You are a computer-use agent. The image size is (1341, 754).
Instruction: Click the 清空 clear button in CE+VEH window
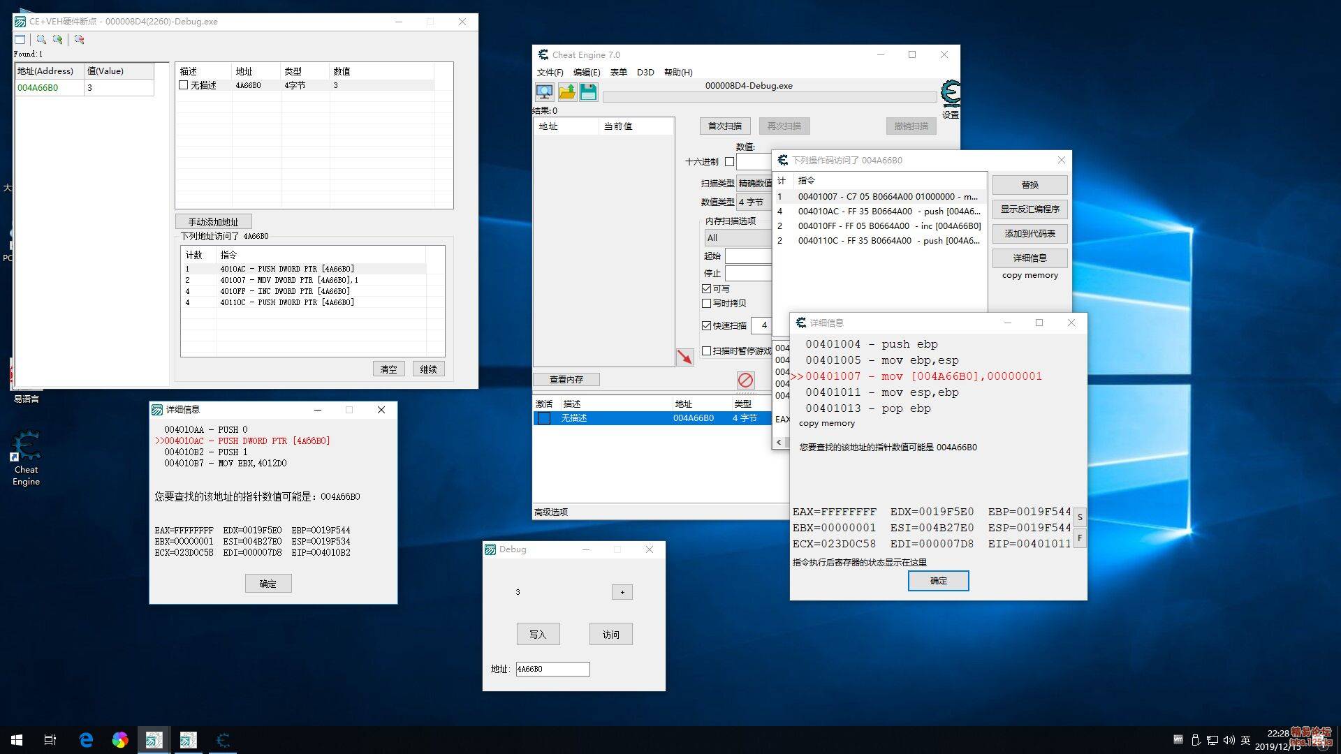388,369
